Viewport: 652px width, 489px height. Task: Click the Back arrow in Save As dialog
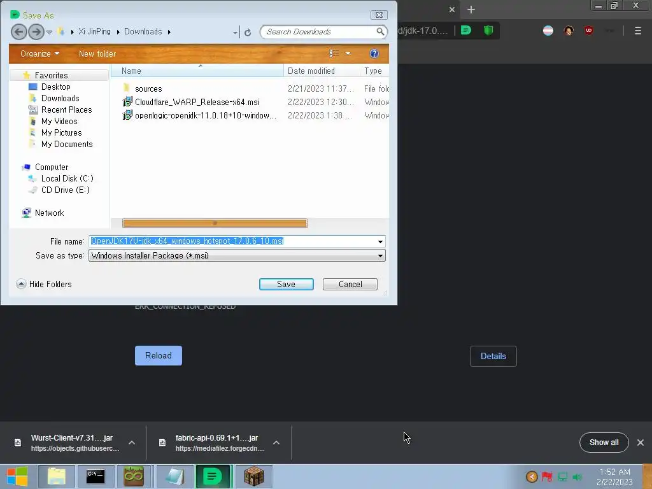[18, 32]
